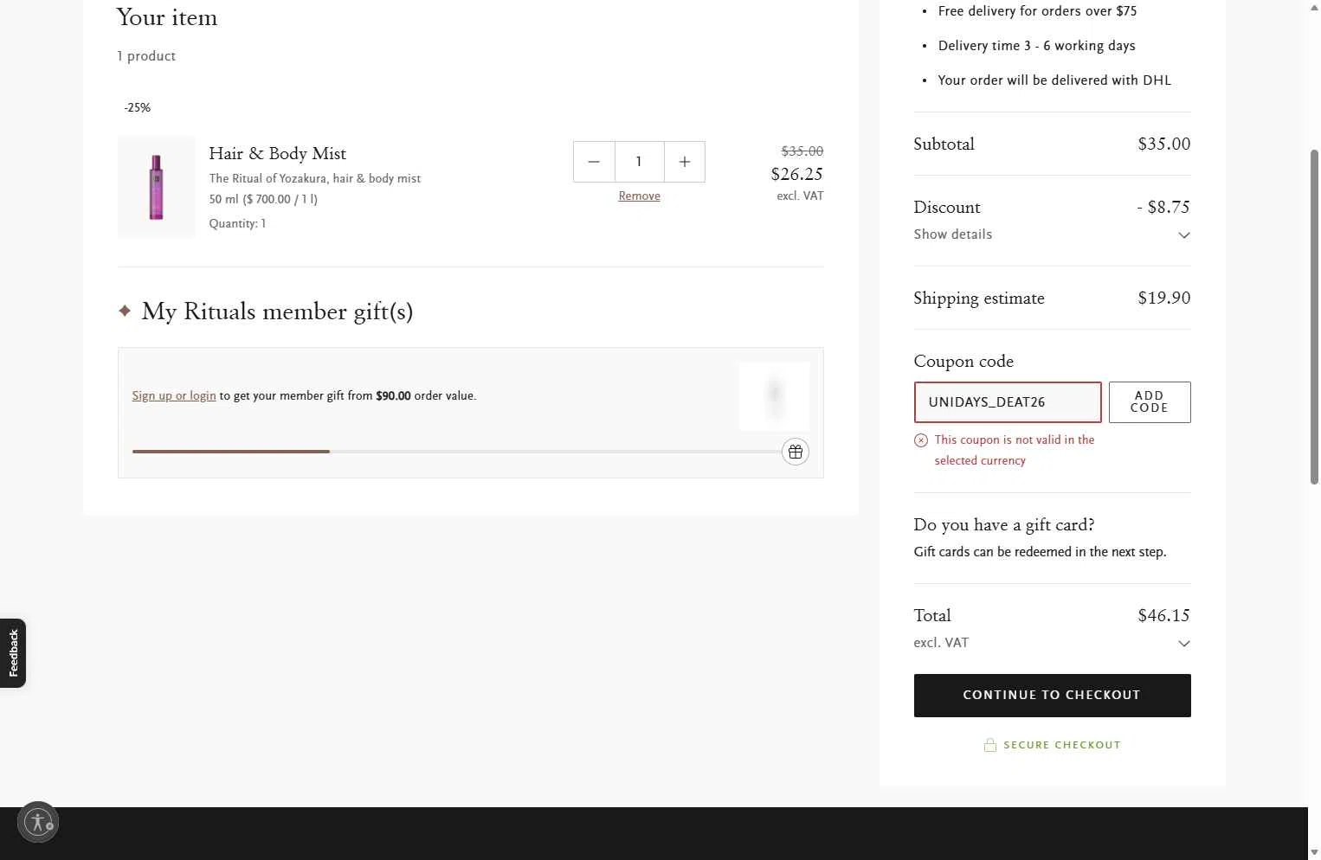
Task: Open the Hair & Body Mist product thumbnail
Action: [157, 187]
